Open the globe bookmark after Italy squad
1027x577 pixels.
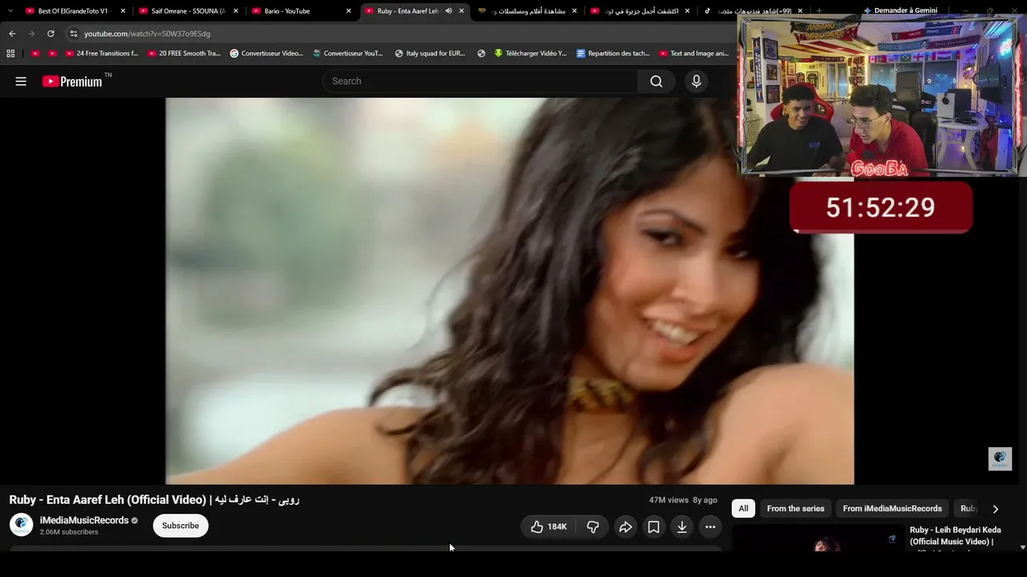(x=481, y=54)
